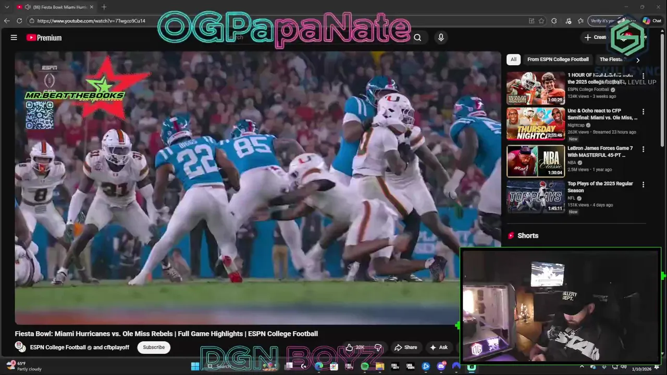
Task: Open the media music note toolbar icon
Action: pos(567,21)
